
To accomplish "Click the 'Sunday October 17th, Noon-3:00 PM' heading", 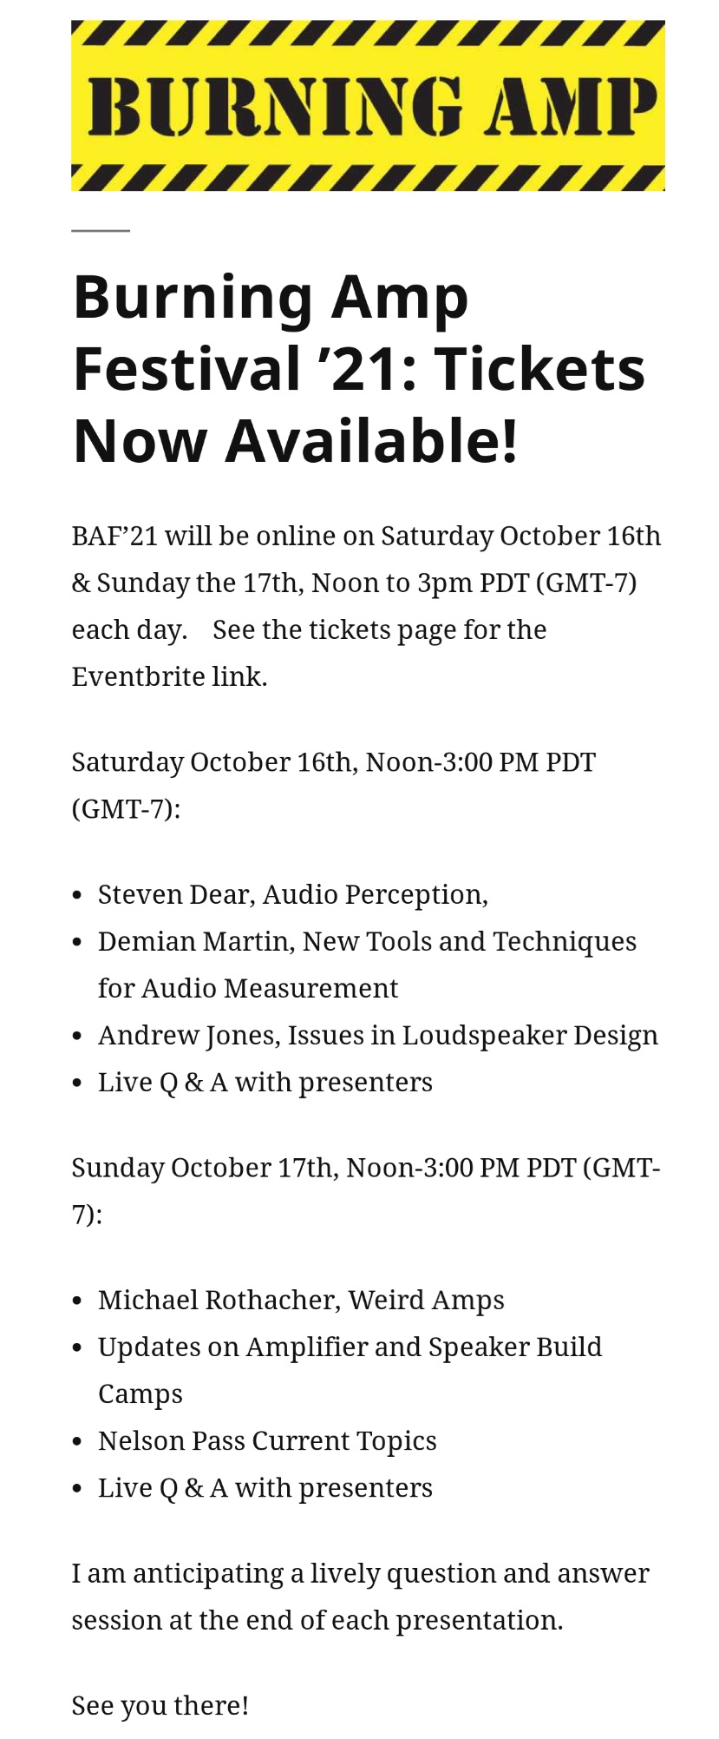I will tap(365, 1190).
